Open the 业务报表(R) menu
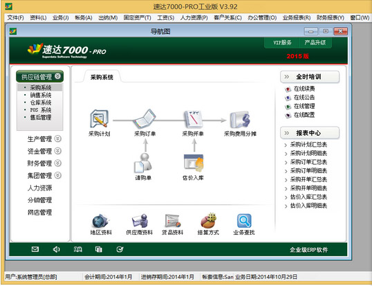Viewport: 372px width, 286px height. 297,17
